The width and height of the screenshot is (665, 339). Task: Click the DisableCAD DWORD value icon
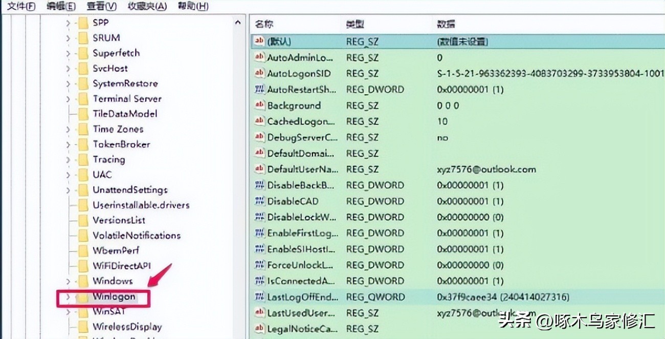point(259,201)
